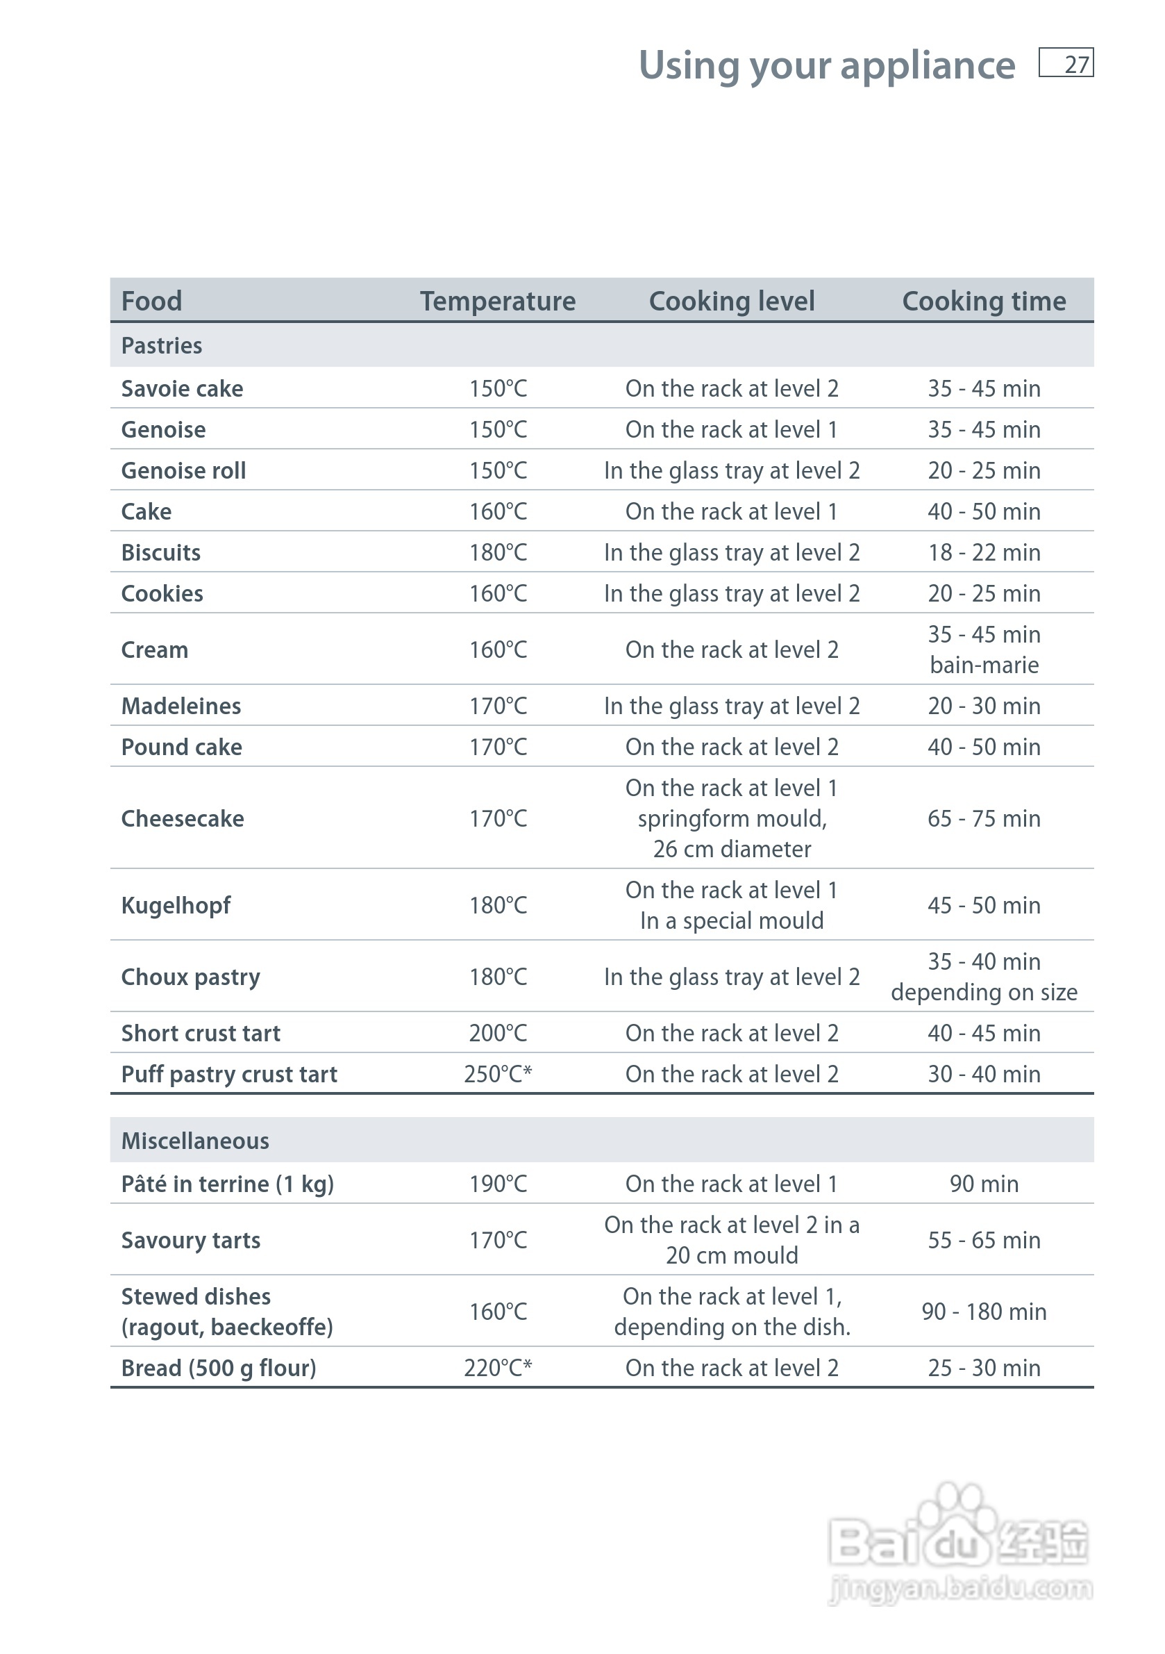This screenshot has width=1165, height=1654.
Task: Click the Cooking level column header
Action: coord(732,301)
